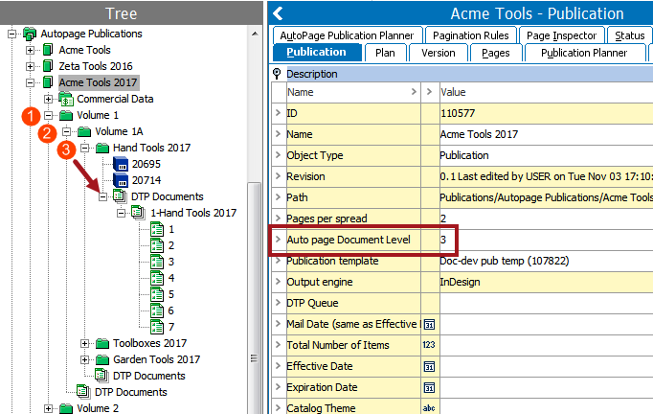653x414 pixels.
Task: Open the Plan tab
Action: (385, 53)
